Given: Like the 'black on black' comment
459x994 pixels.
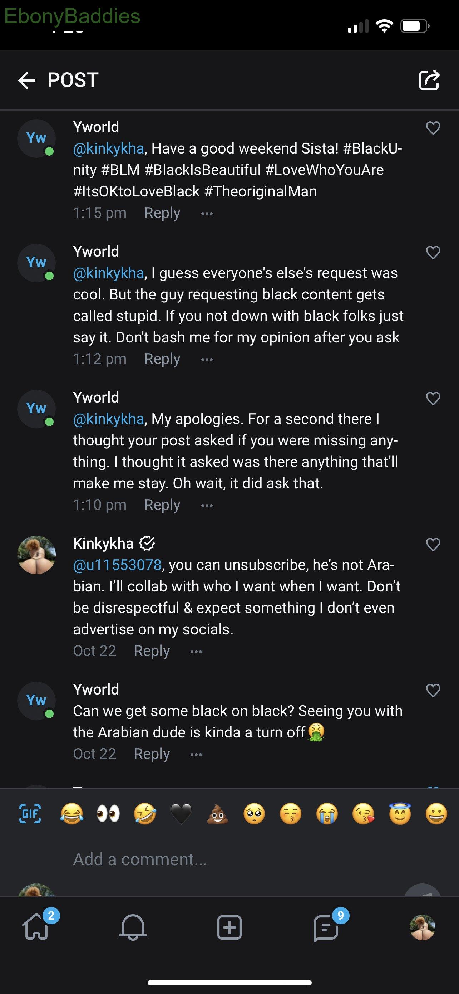Looking at the screenshot, I should [433, 691].
